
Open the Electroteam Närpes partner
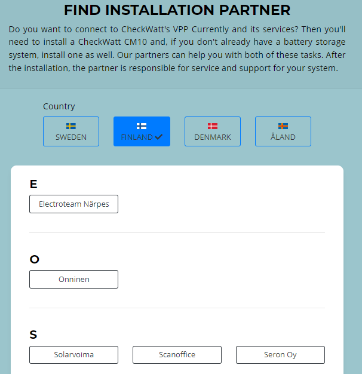click(73, 204)
